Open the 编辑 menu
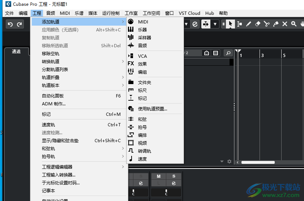 [x=23, y=13]
